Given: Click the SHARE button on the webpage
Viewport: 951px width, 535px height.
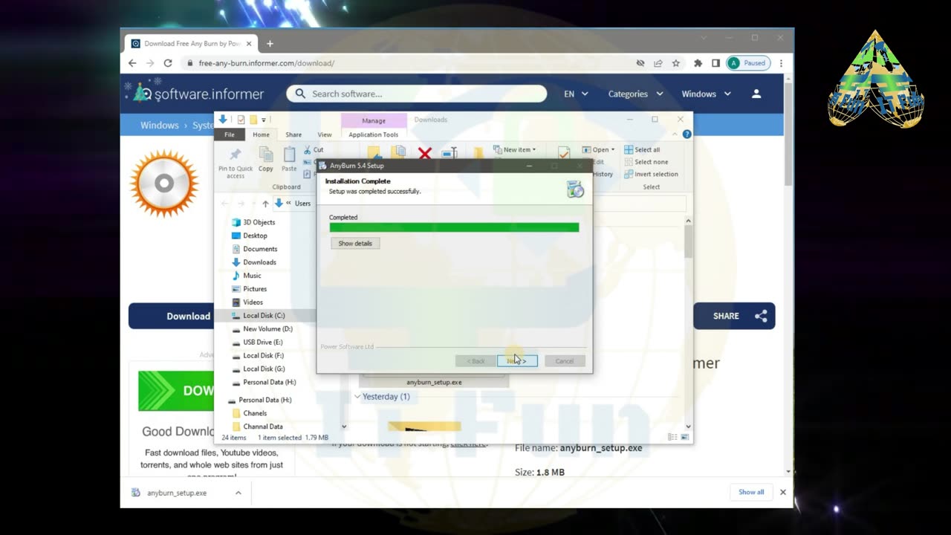Looking at the screenshot, I should point(734,316).
